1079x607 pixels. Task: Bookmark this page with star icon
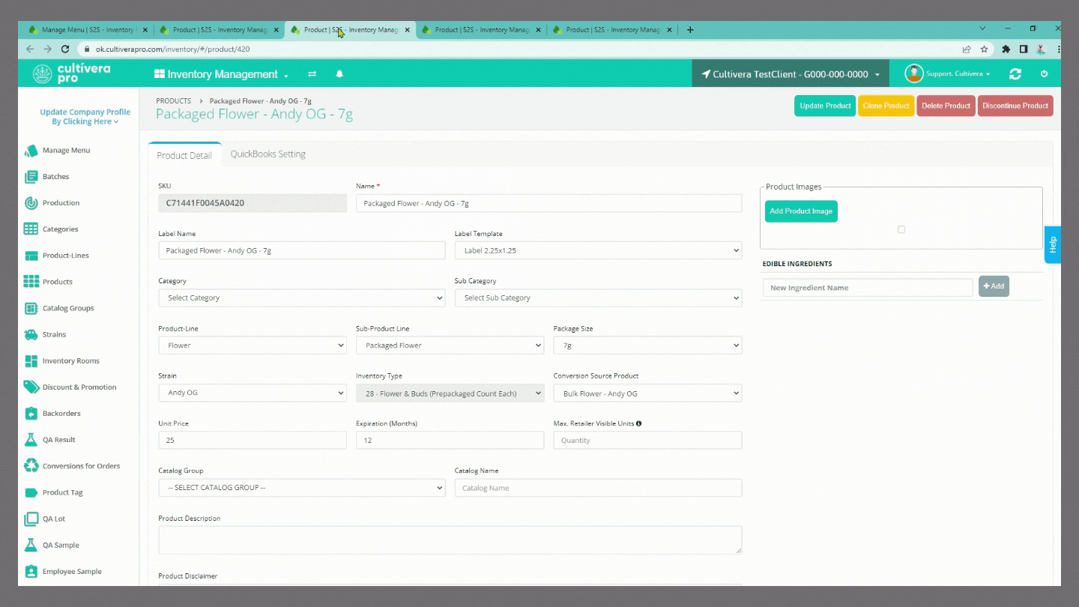coord(985,49)
